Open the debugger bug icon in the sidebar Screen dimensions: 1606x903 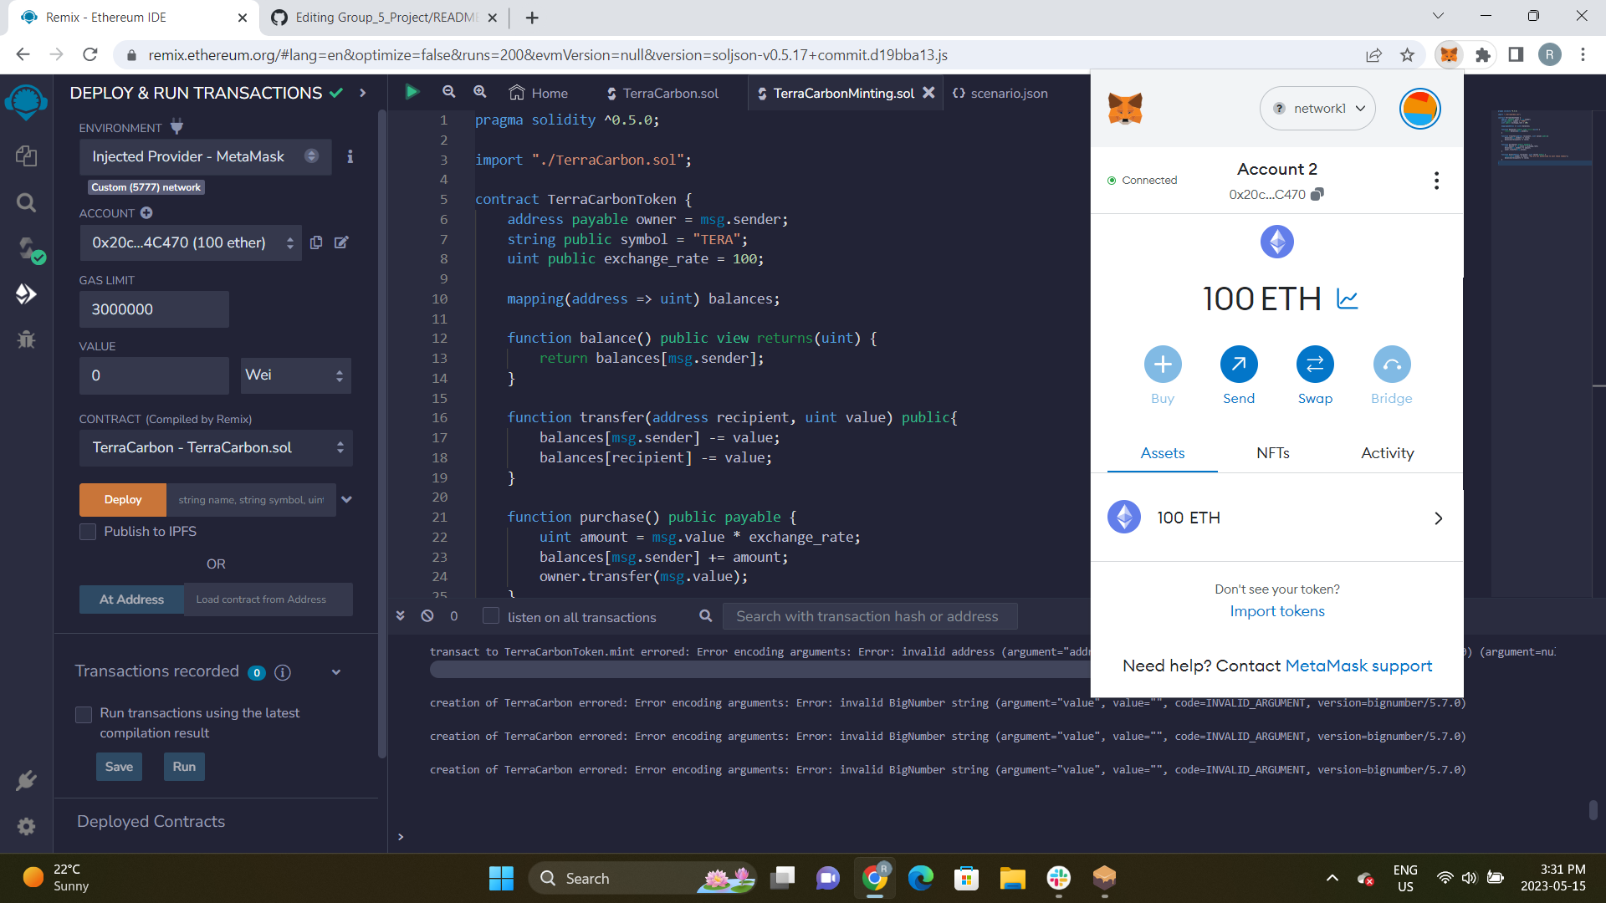pyautogui.click(x=26, y=339)
